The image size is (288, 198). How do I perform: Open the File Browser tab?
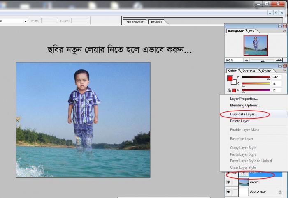(135, 21)
